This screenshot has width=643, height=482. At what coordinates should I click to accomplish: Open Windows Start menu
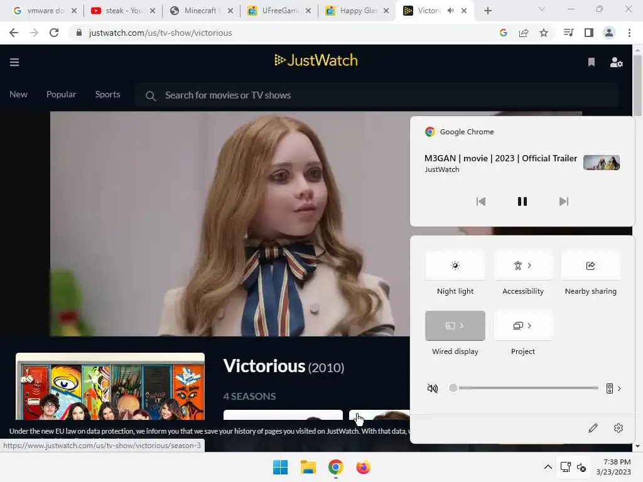pyautogui.click(x=280, y=467)
